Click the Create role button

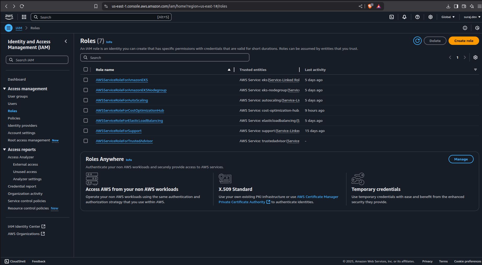[x=464, y=41]
